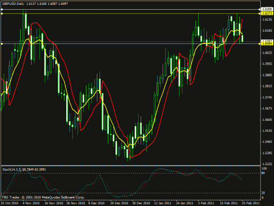Click the 1.5465 price axis label
The image size is (274, 206).
tap(267, 142)
